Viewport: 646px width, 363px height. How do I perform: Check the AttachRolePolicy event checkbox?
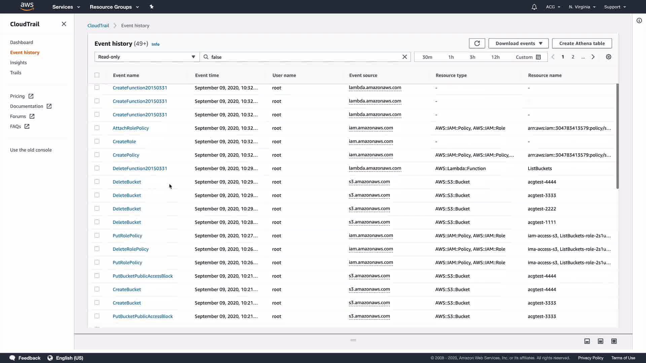point(97,128)
